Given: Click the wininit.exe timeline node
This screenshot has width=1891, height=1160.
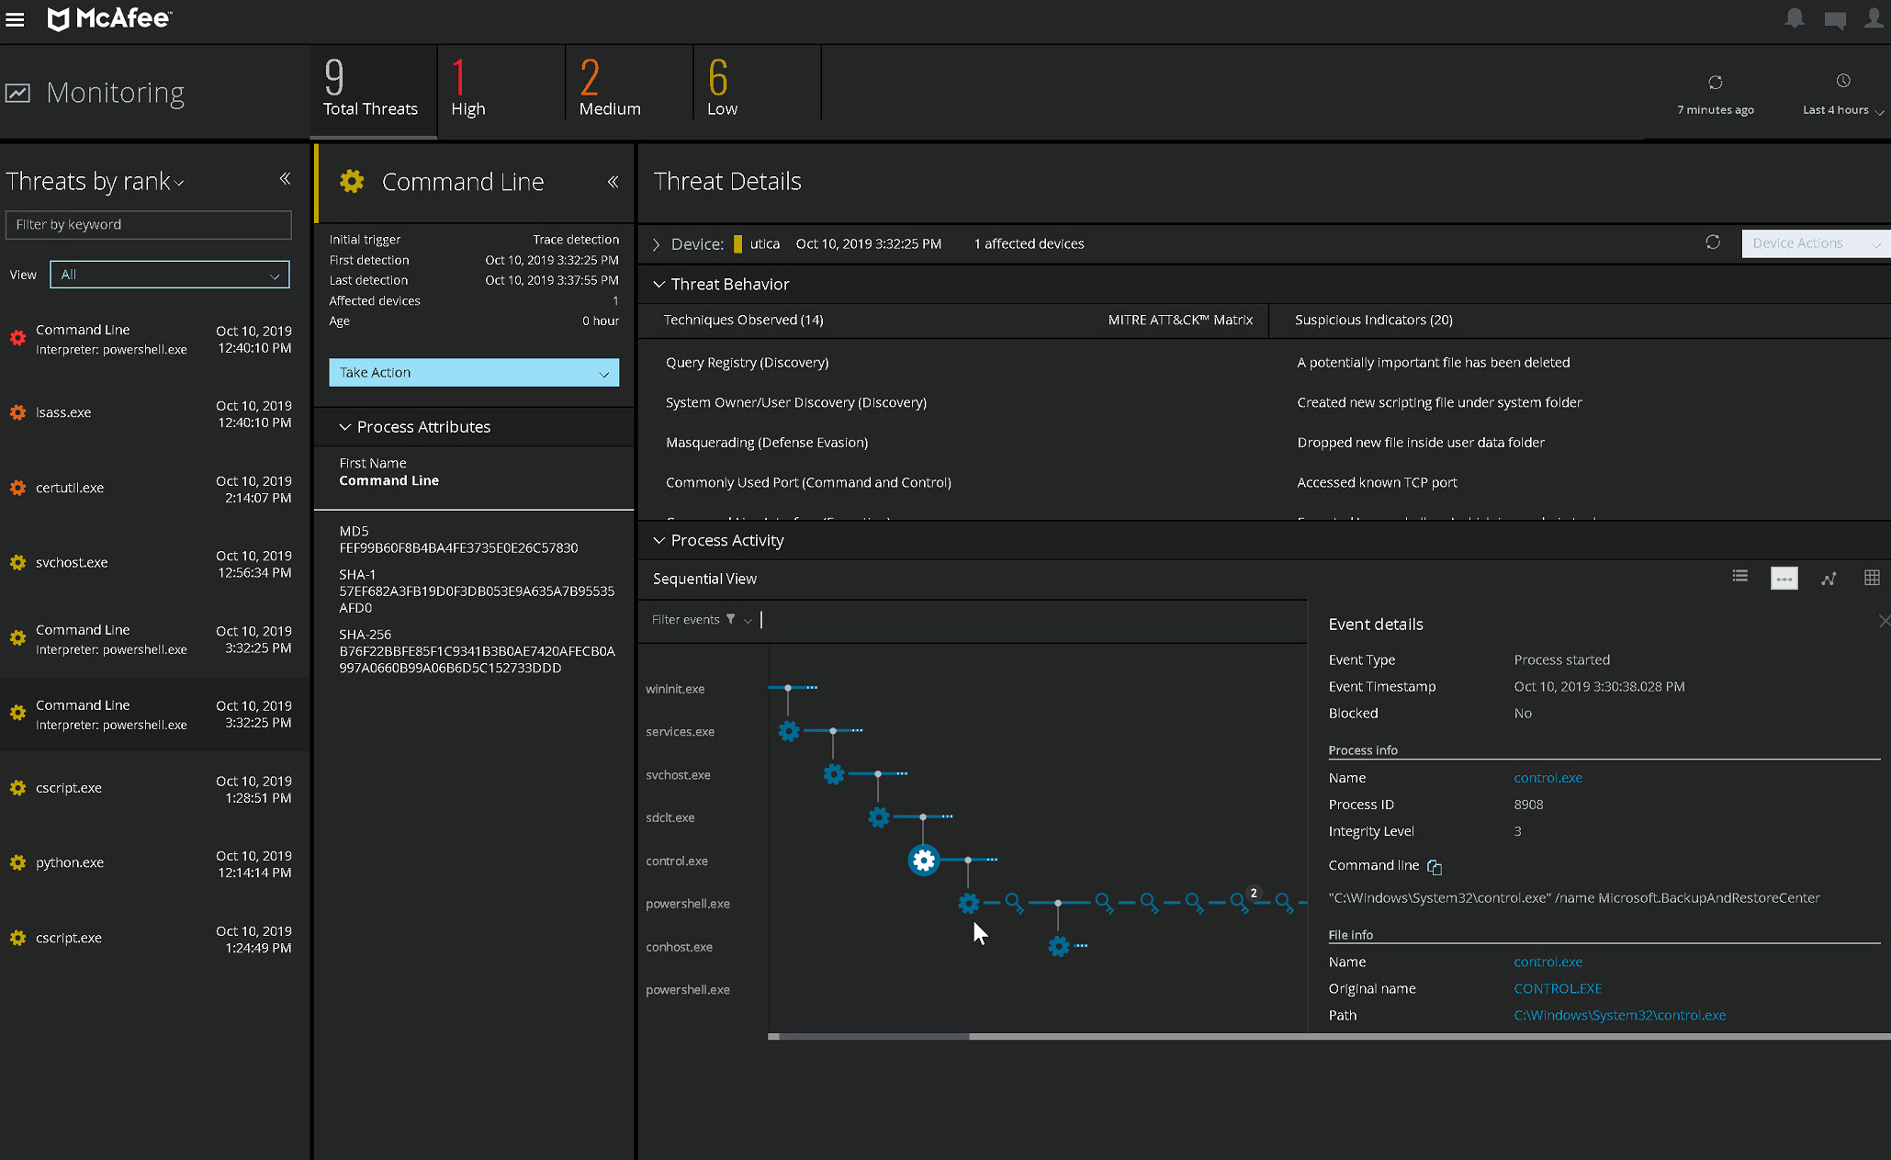Looking at the screenshot, I should tap(788, 688).
